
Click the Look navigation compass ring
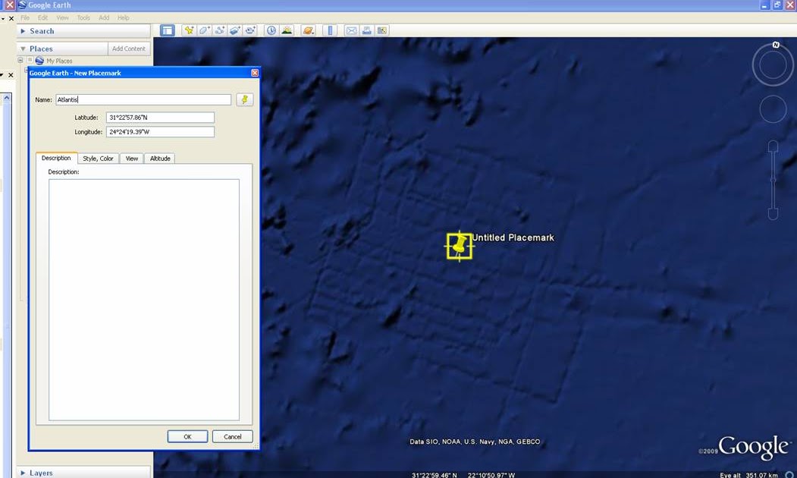(773, 65)
